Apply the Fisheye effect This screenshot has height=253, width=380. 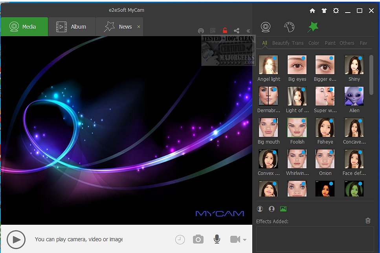(325, 127)
